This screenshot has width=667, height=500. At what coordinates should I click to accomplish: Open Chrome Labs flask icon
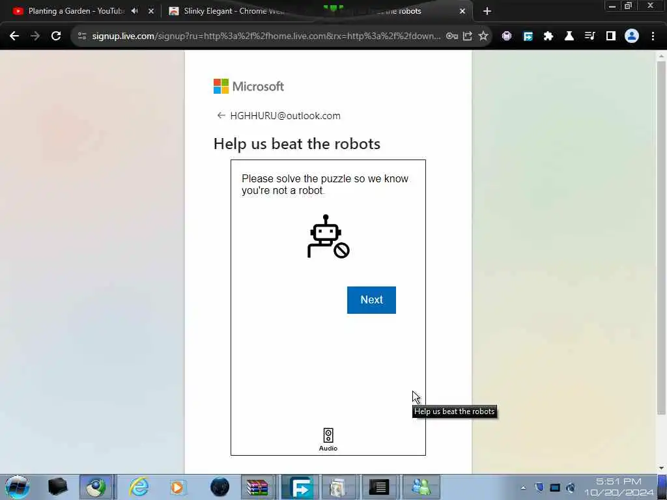tap(569, 36)
